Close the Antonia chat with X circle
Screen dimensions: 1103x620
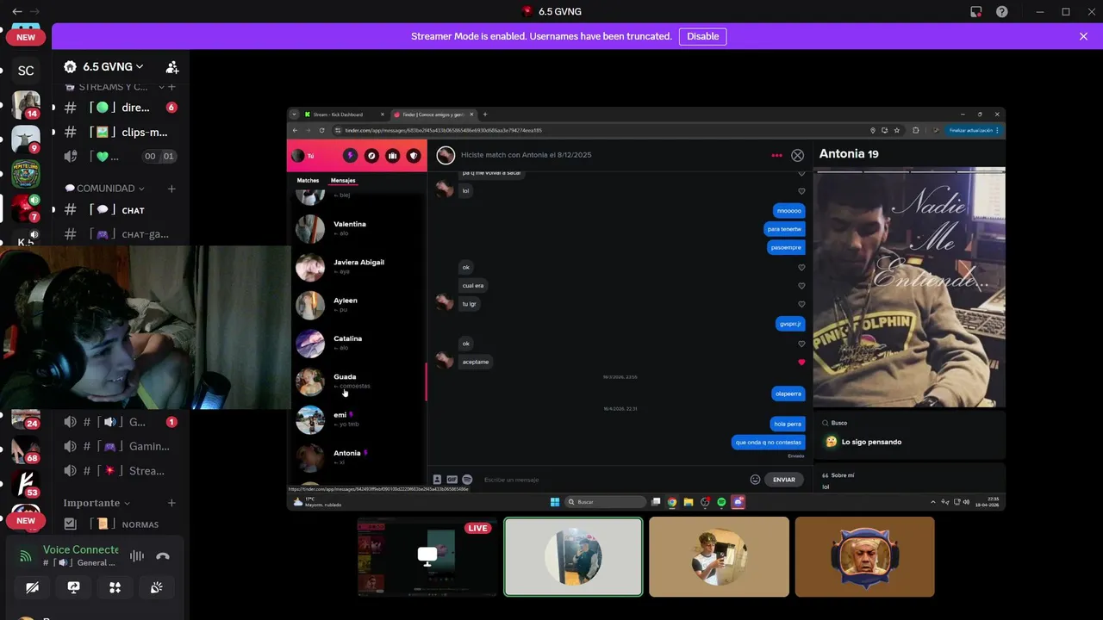pos(797,156)
